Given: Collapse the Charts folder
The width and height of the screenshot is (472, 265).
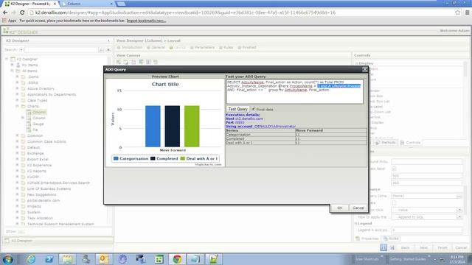Looking at the screenshot, I should tap(17, 106).
